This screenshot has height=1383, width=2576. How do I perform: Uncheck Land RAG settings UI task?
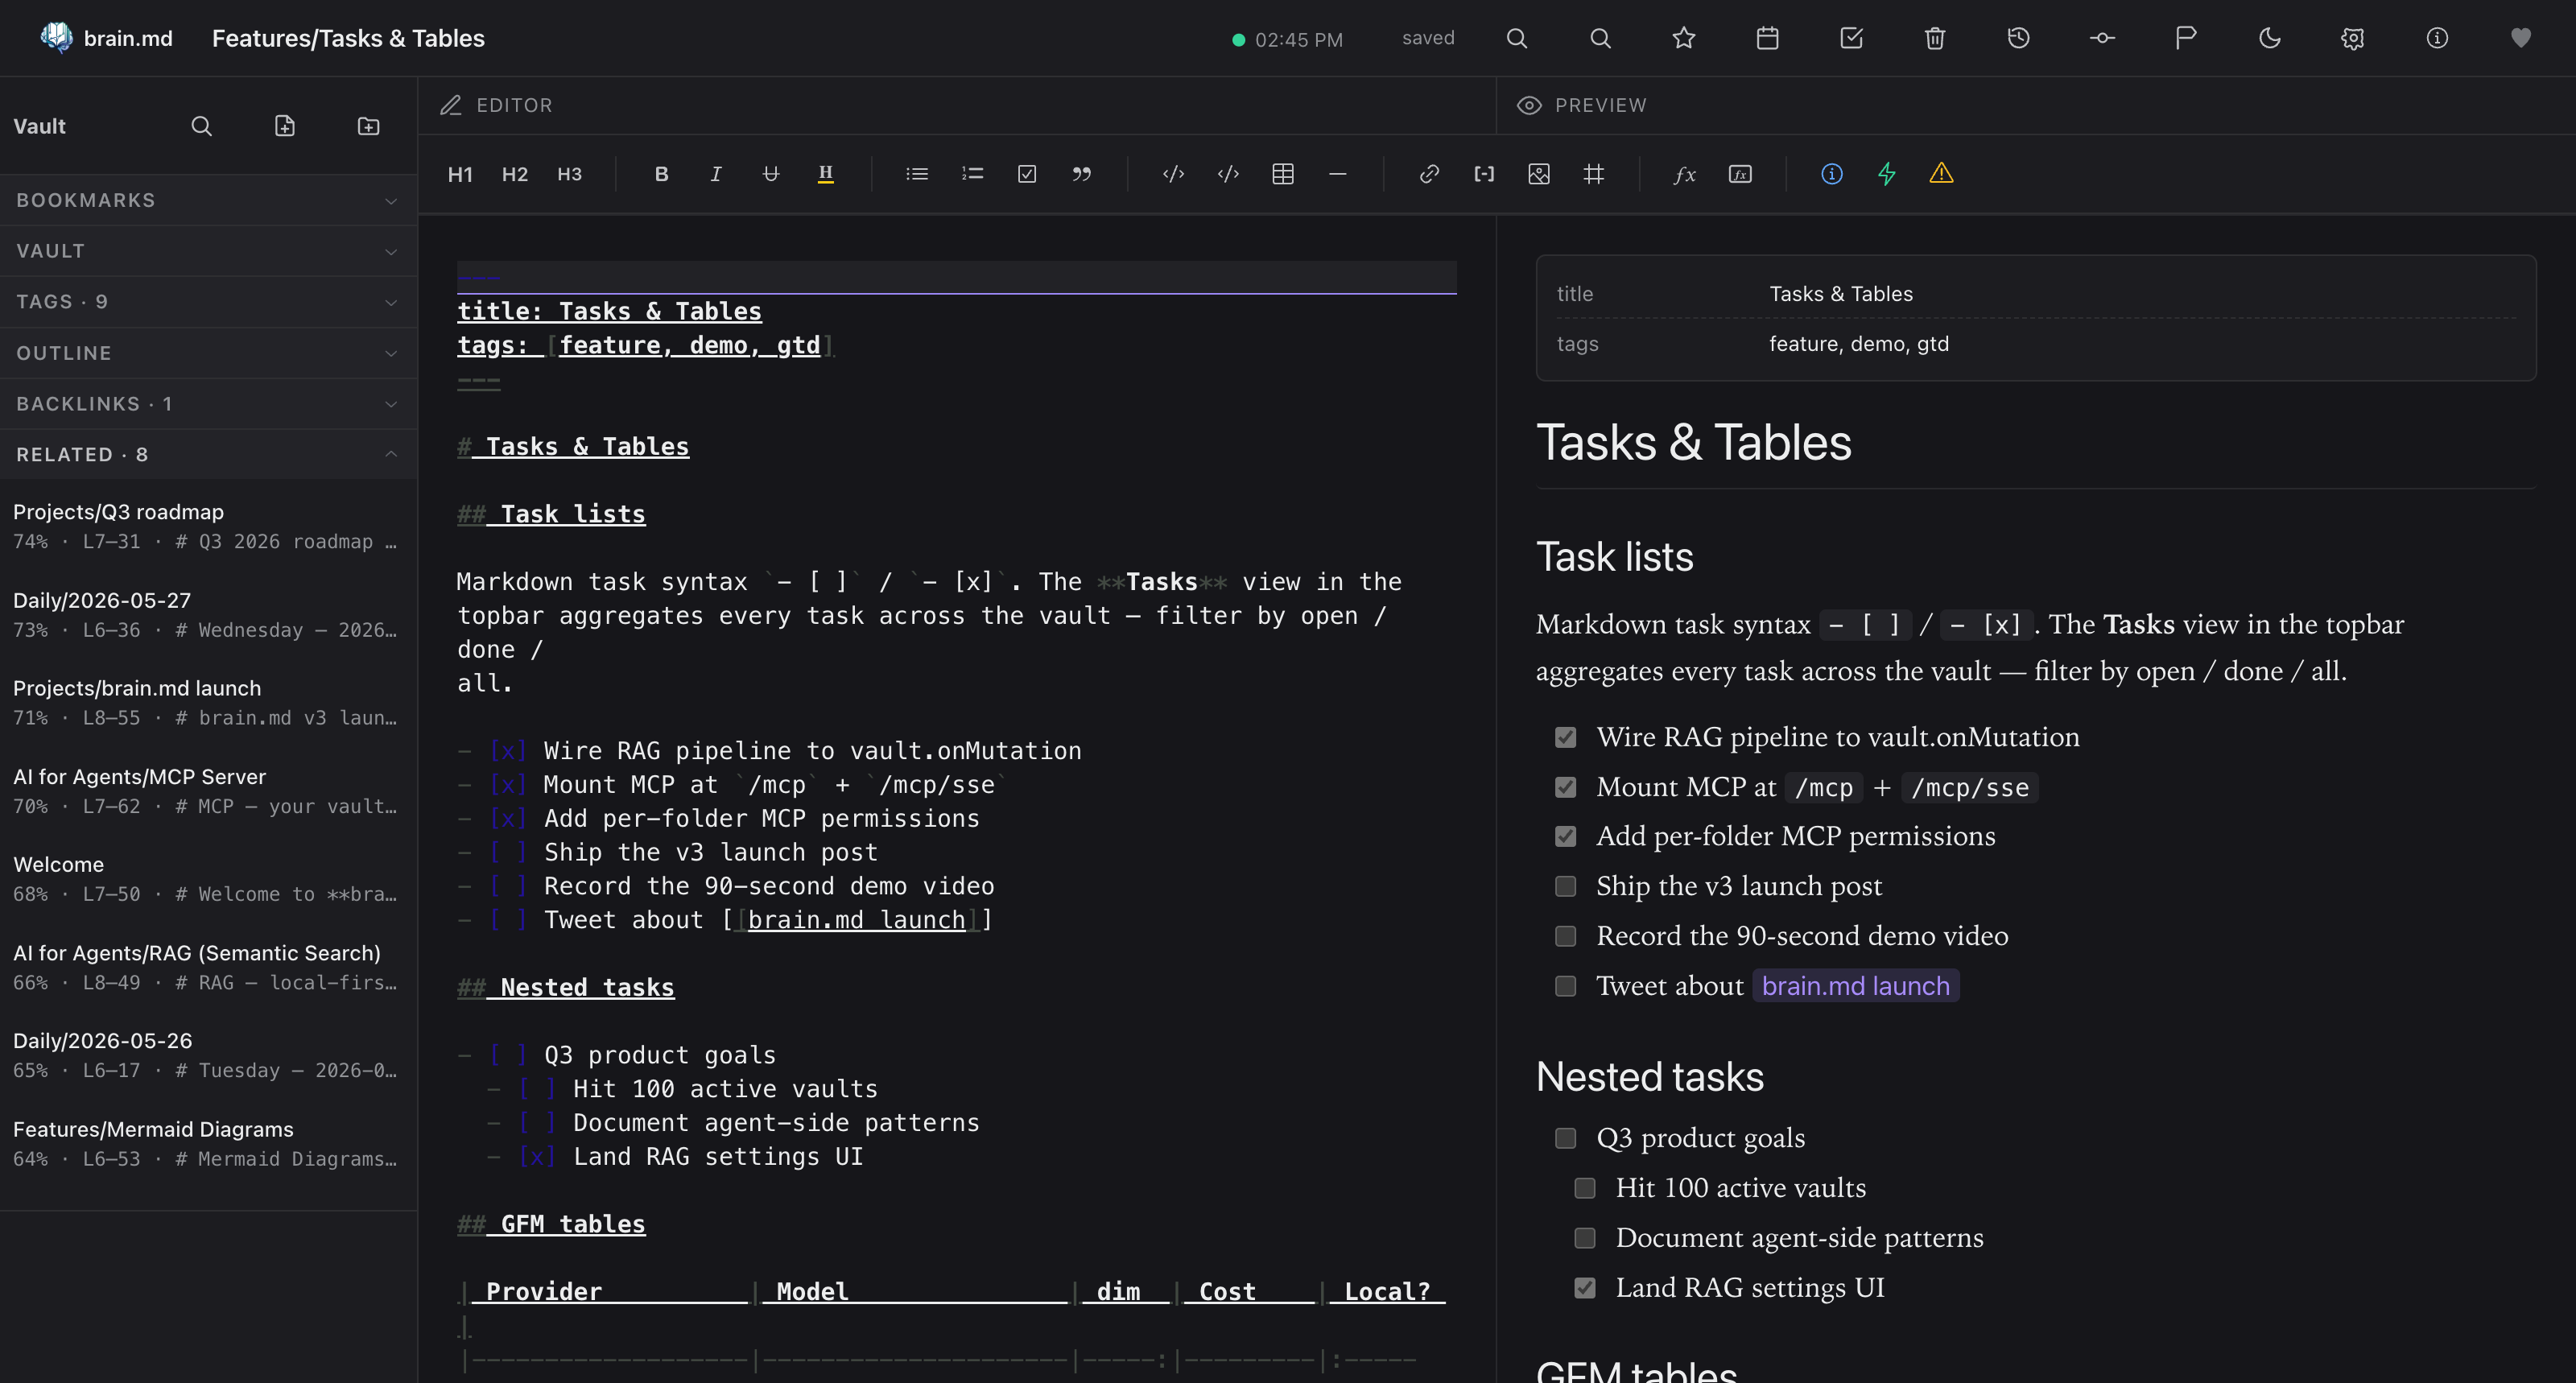coord(1585,1288)
